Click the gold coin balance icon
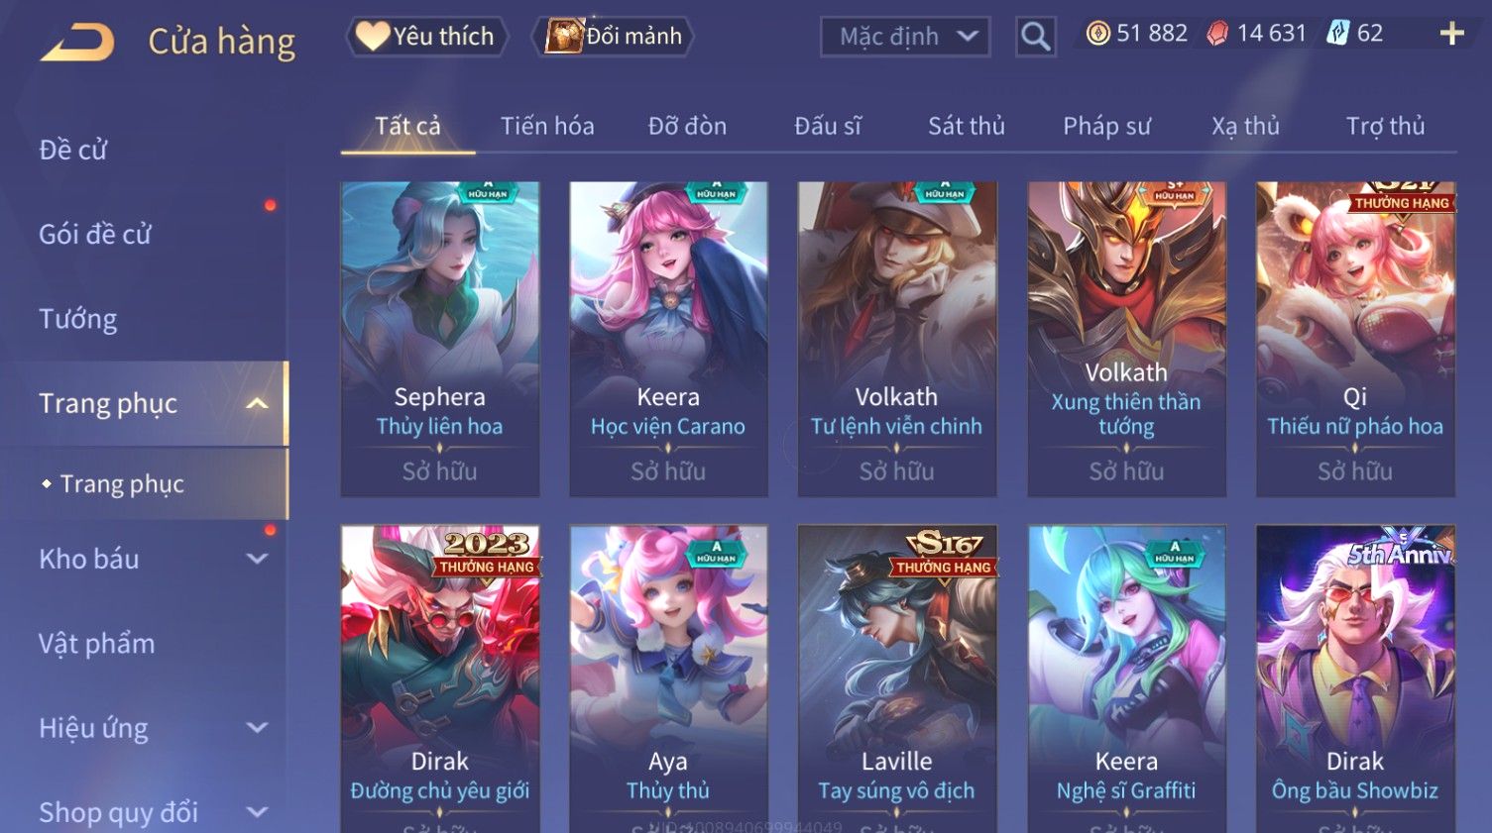This screenshot has height=833, width=1492. tap(1097, 34)
